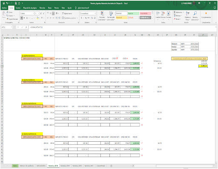Click the thousands separator style icon
Image resolution: width=218 pixels, height=169 pixels.
(89, 18)
